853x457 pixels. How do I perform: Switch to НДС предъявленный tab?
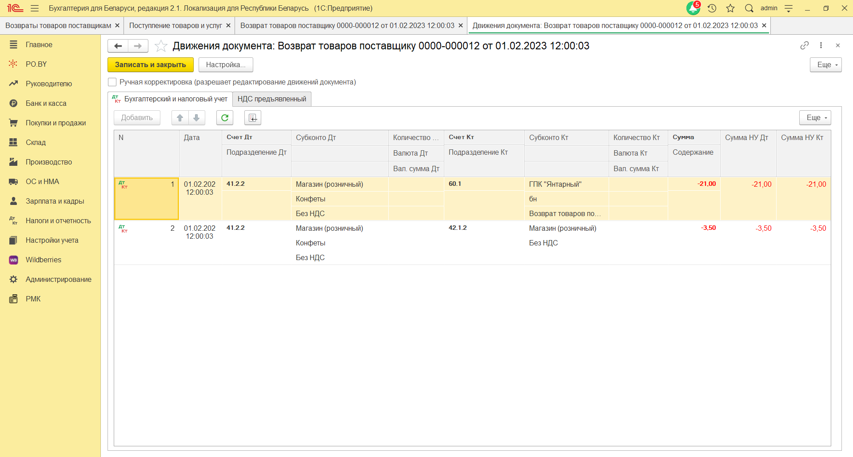pos(271,99)
